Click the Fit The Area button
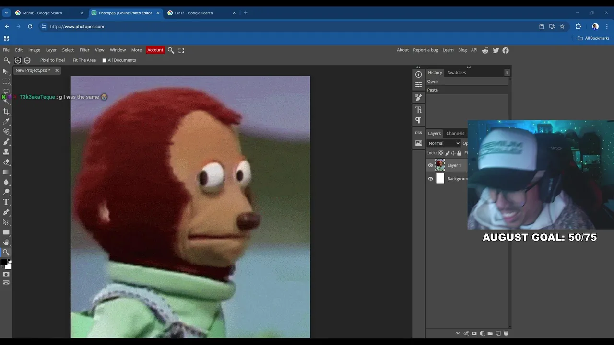This screenshot has width=614, height=345. click(84, 60)
